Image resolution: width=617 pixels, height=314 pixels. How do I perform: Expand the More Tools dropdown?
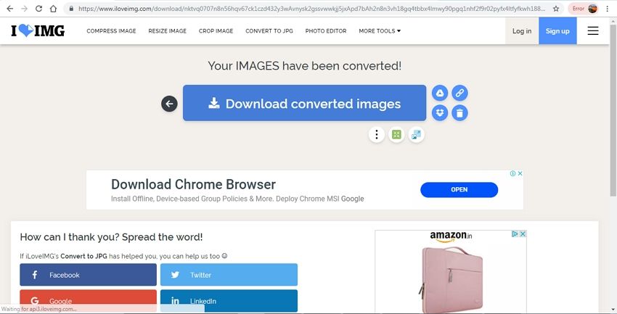(x=380, y=31)
